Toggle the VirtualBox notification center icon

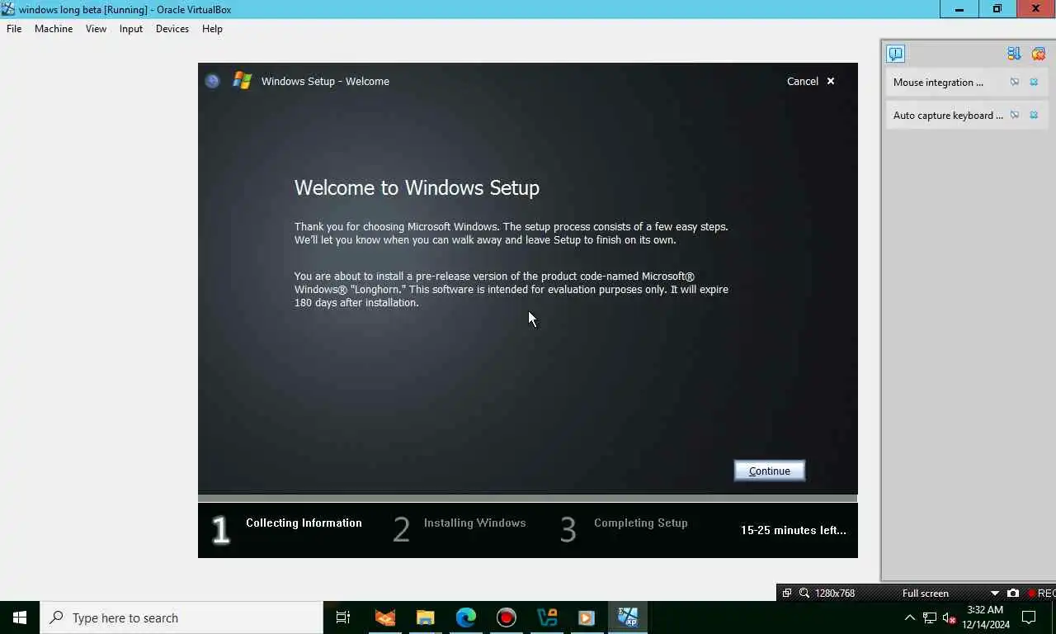tap(896, 54)
